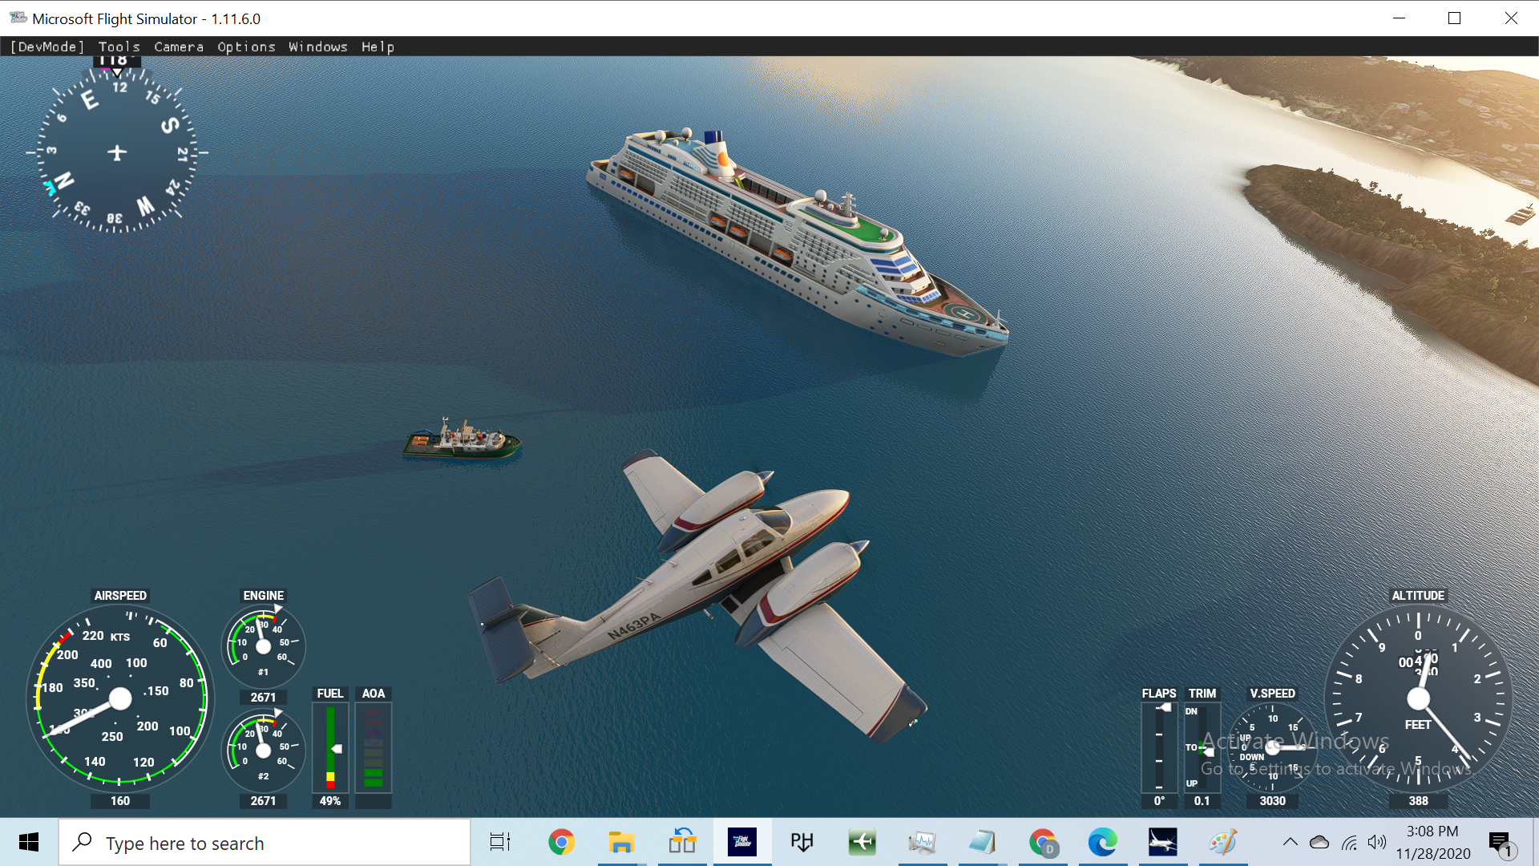Open the Action Center notifications
The height and width of the screenshot is (866, 1539).
[x=1501, y=843]
